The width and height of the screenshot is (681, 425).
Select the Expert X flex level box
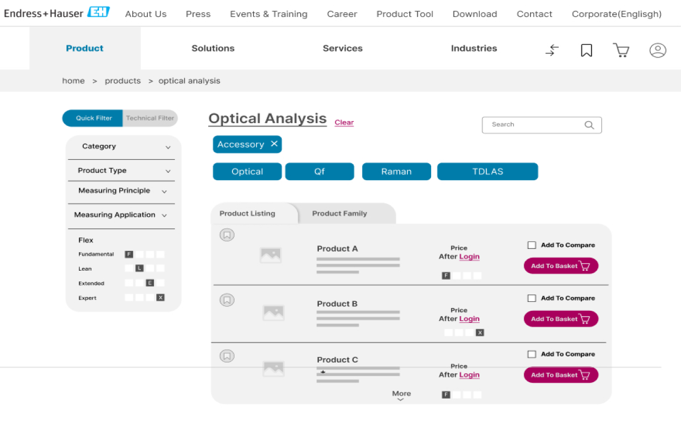(x=160, y=298)
